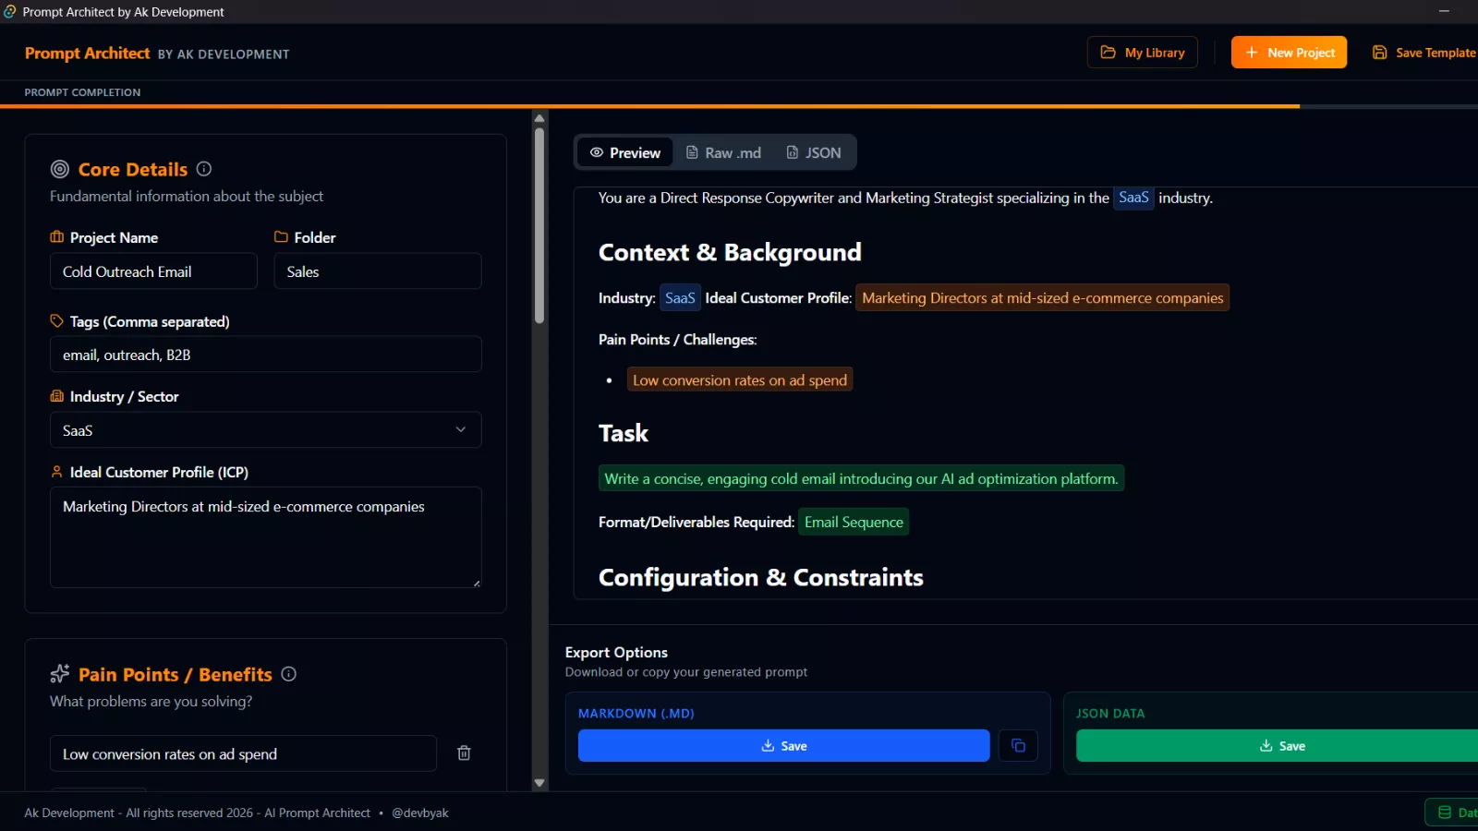Click the Industry / Sector building icon

pyautogui.click(x=57, y=396)
